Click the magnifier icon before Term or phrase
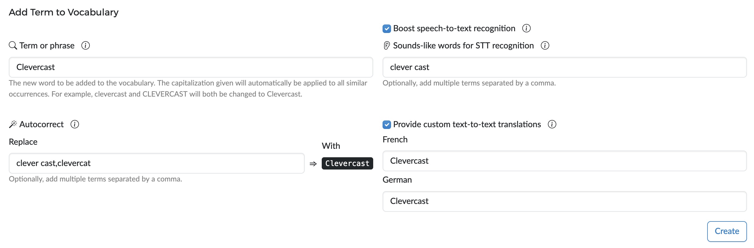Image resolution: width=754 pixels, height=248 pixels. tap(13, 46)
